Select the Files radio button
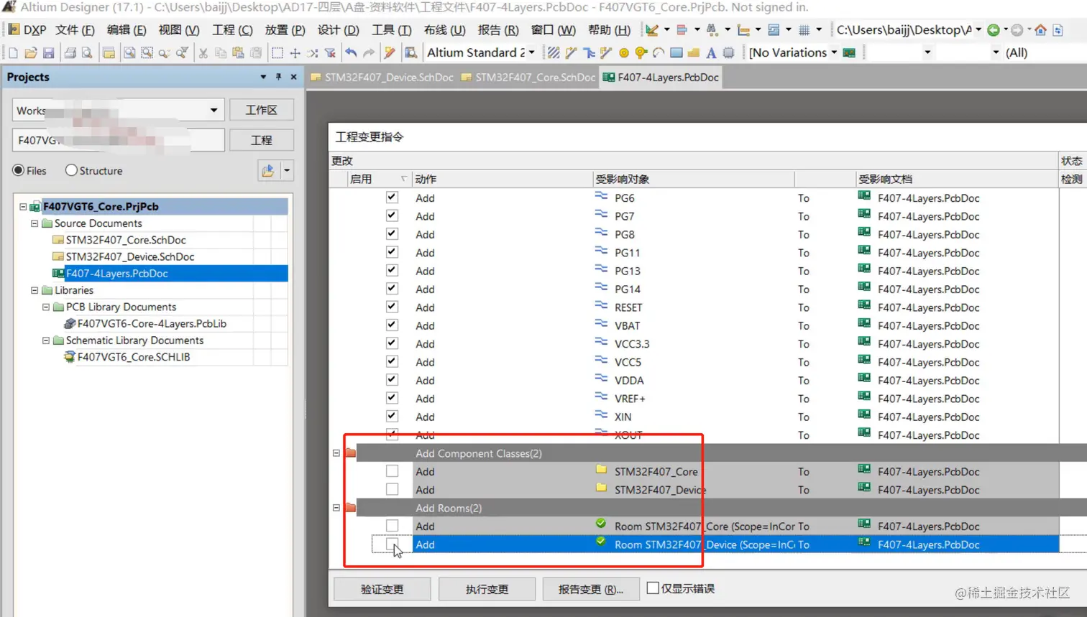This screenshot has width=1087, height=617. click(19, 170)
